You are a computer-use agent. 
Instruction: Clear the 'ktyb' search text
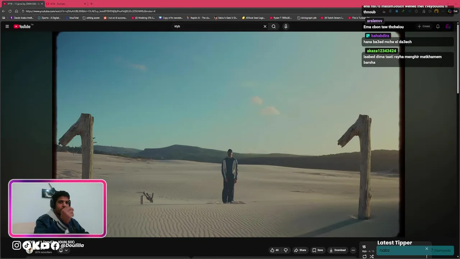pyautogui.click(x=265, y=26)
